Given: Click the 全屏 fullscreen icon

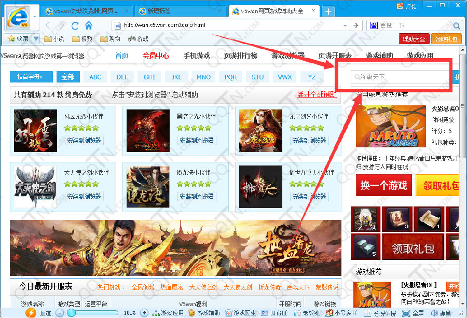Looking at the screenshot, I should [x=414, y=313].
